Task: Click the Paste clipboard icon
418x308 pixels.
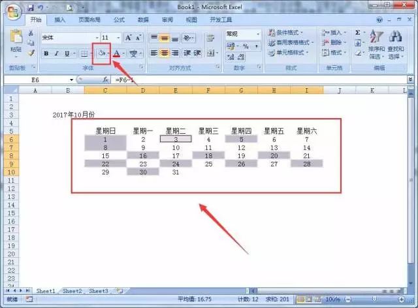Action: click(x=16, y=37)
